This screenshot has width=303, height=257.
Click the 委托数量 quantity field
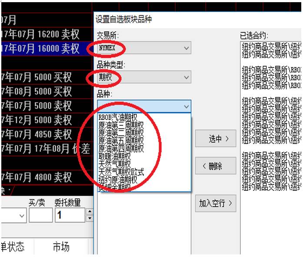70,215
